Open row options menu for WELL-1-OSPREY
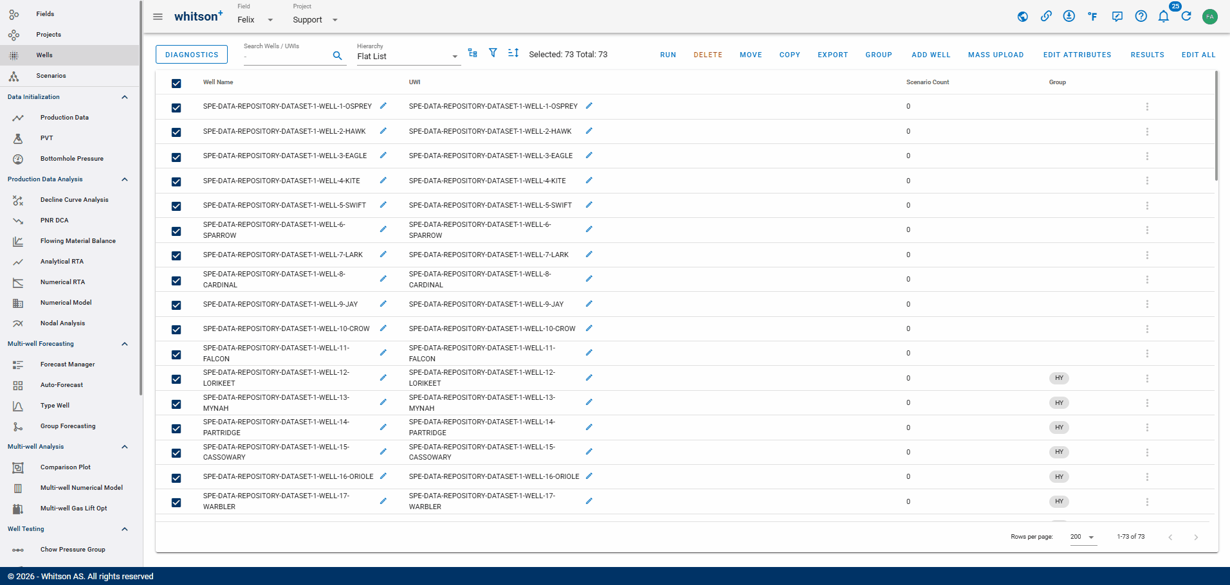1230x585 pixels. coord(1147,107)
